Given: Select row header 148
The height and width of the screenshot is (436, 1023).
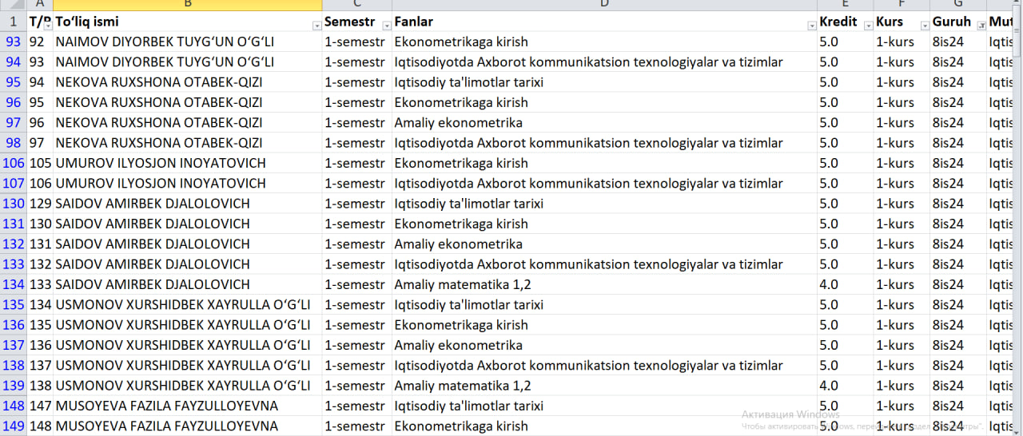Looking at the screenshot, I should click(14, 406).
